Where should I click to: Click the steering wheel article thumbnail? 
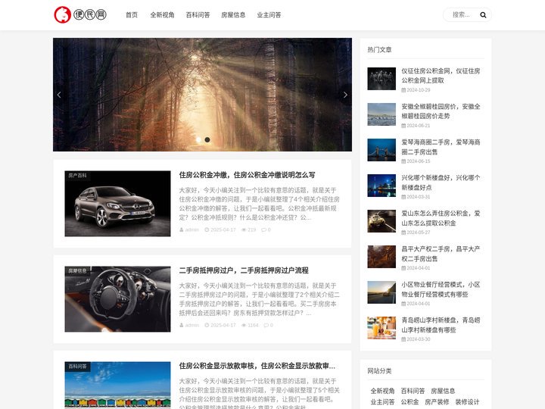[117, 299]
